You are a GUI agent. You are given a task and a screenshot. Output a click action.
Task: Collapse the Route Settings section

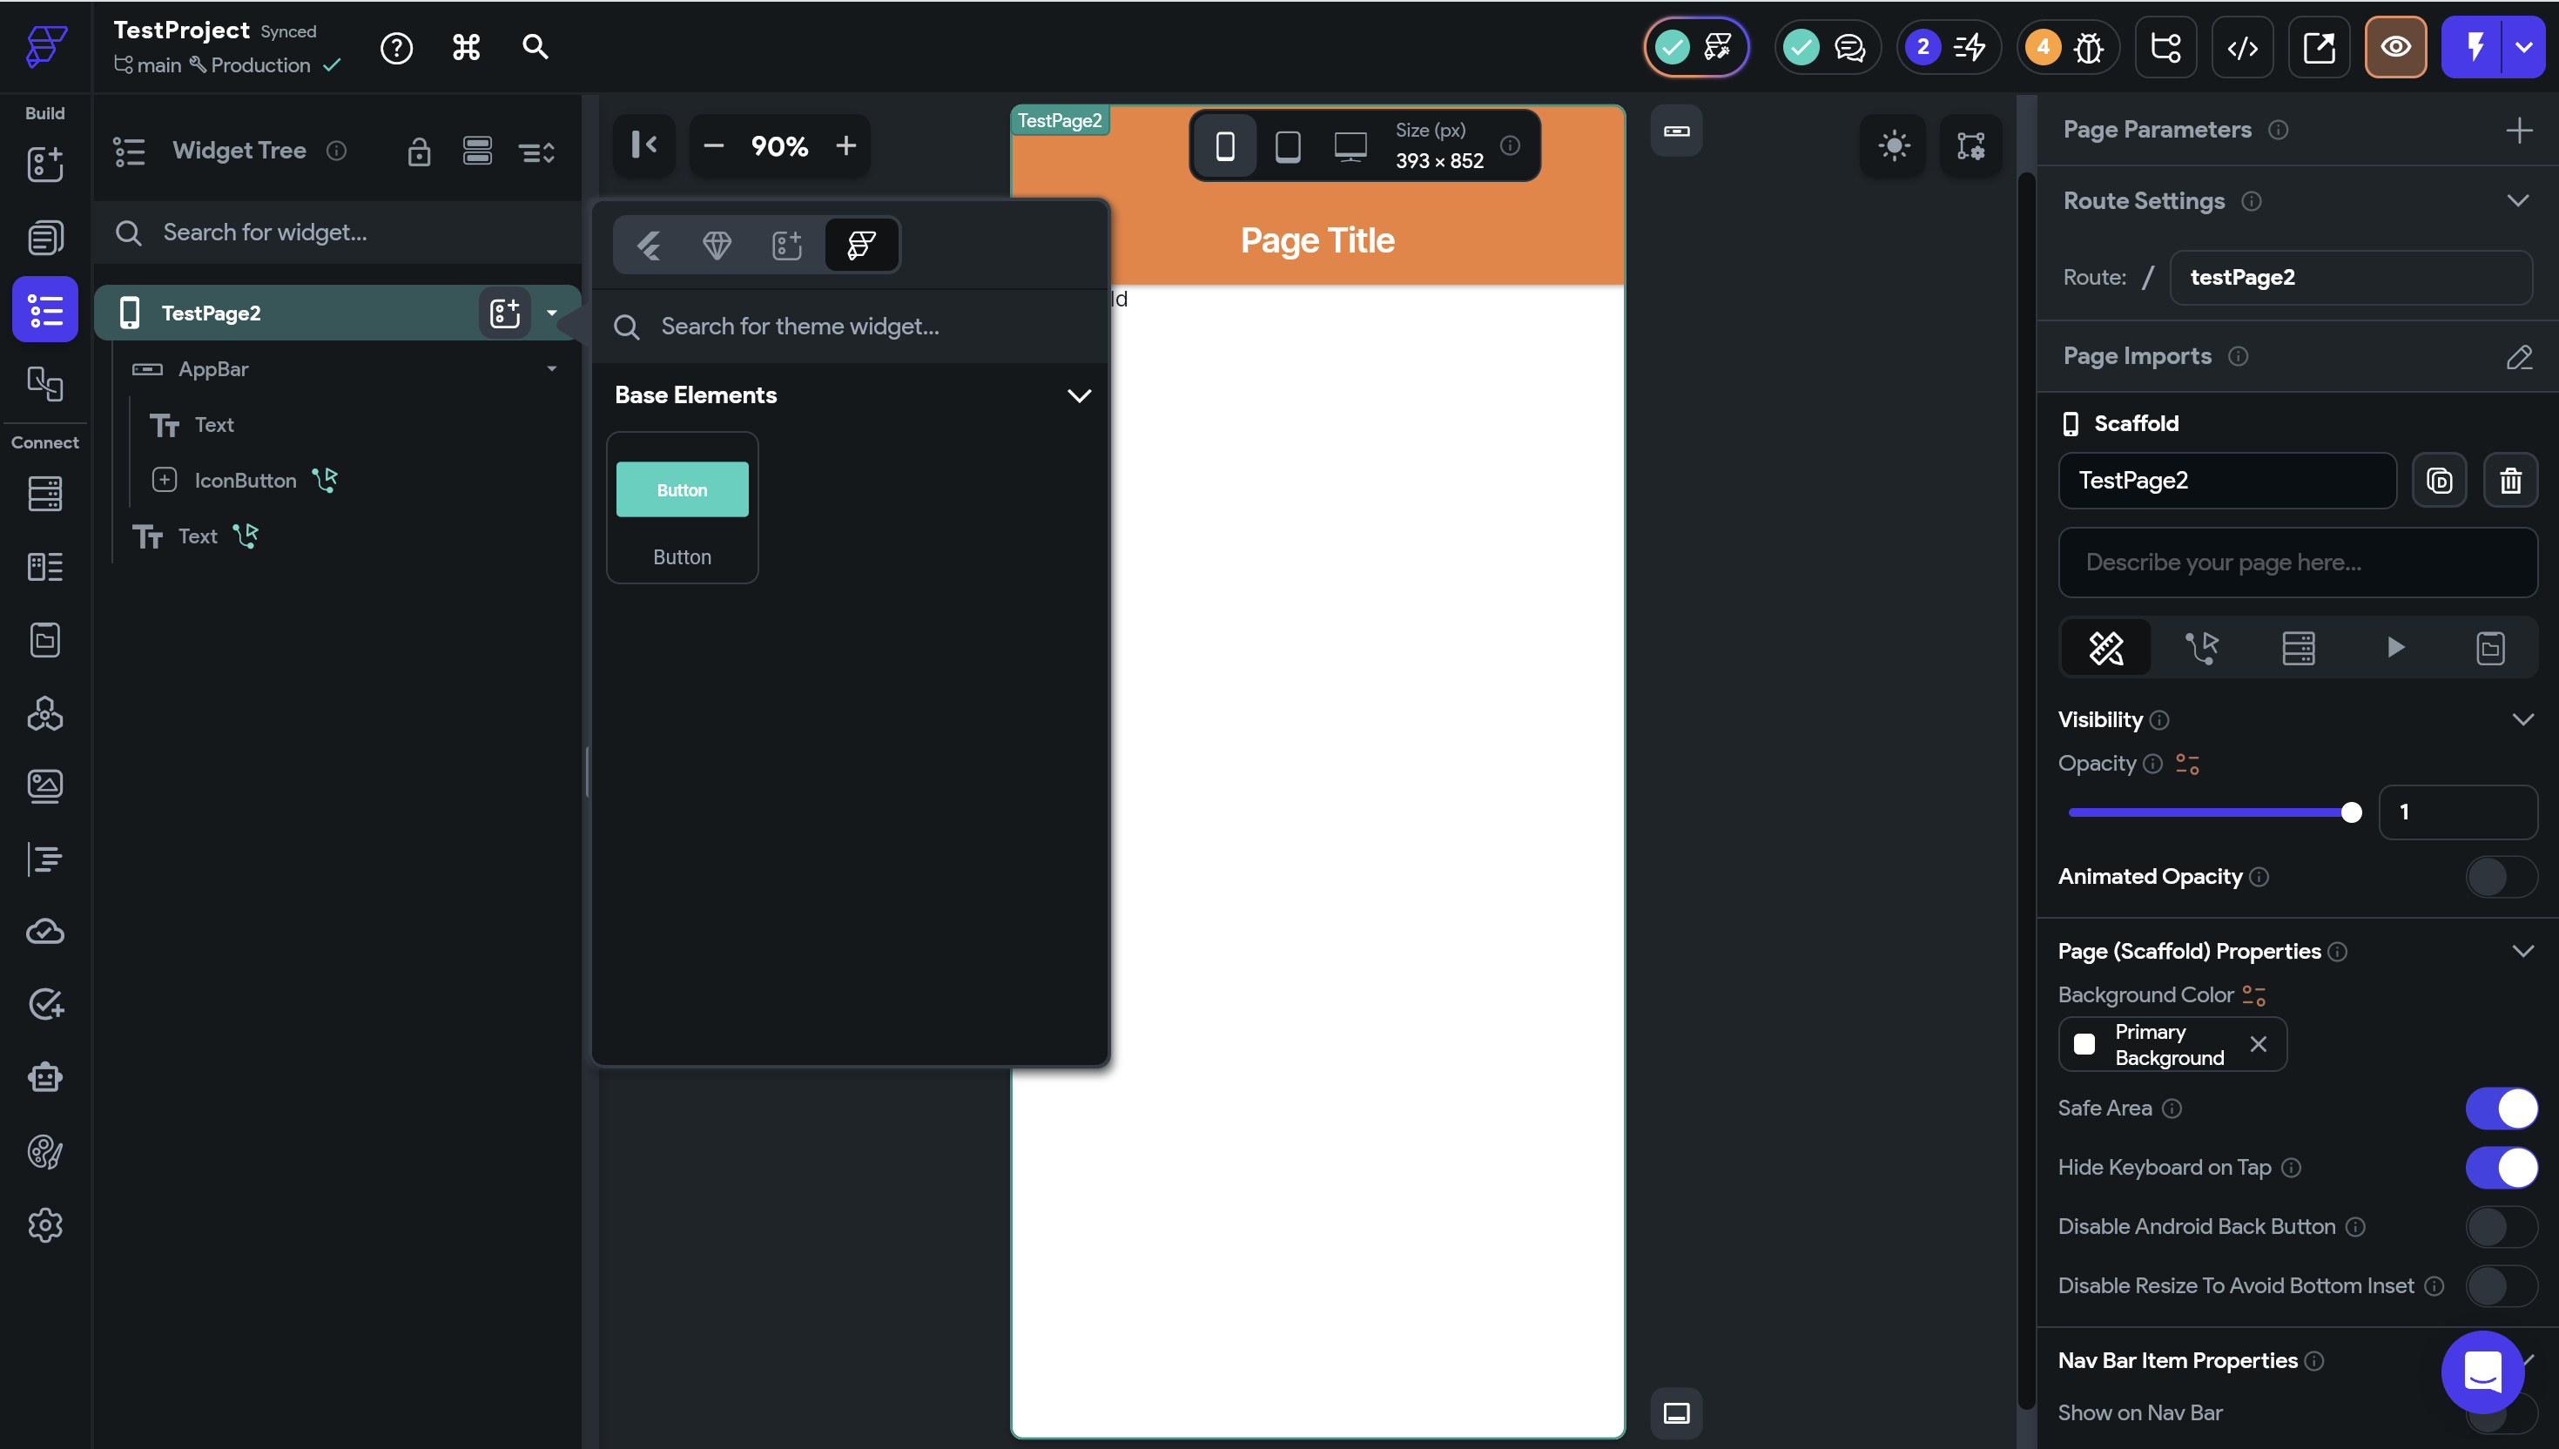coord(2517,201)
